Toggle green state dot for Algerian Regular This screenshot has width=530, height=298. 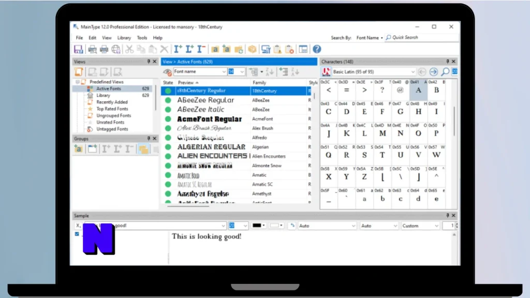click(168, 147)
